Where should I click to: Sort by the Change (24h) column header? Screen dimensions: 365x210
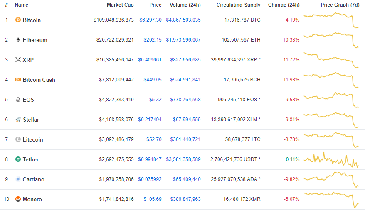[284, 5]
